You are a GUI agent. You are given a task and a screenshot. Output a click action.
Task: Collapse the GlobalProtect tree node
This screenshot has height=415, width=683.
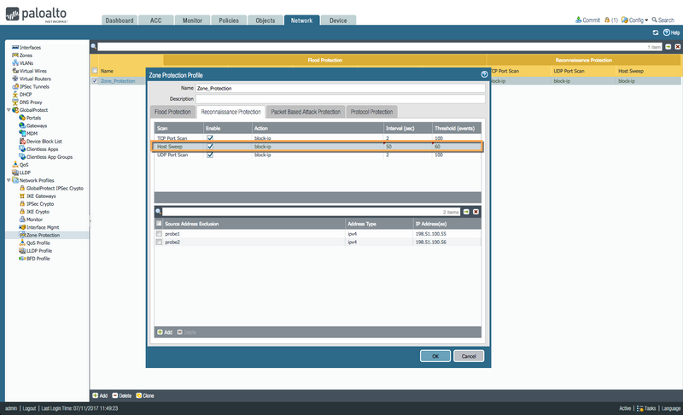point(8,109)
